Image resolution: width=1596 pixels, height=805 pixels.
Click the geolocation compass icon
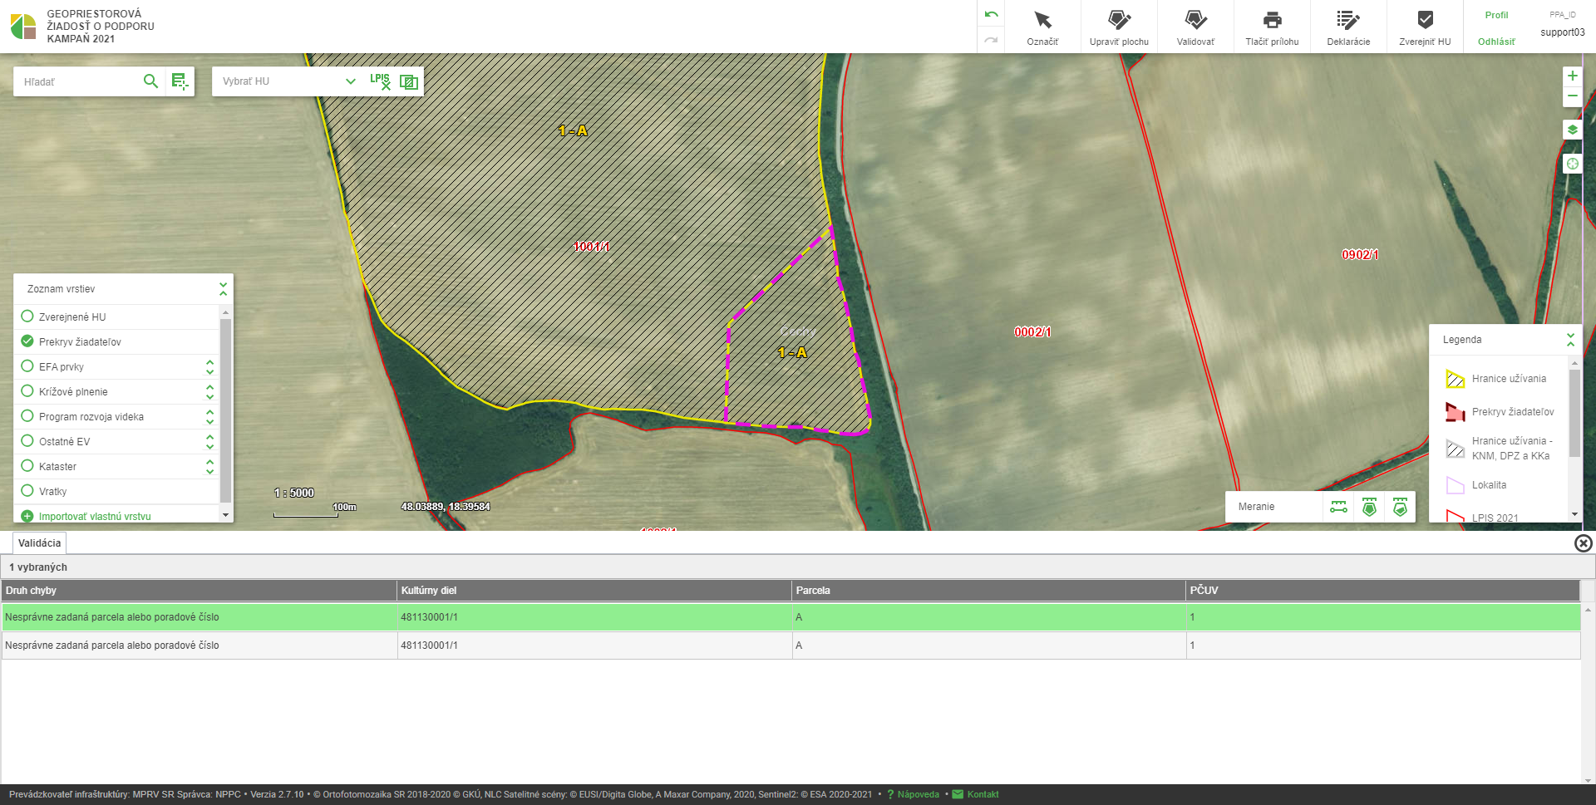pyautogui.click(x=1572, y=164)
